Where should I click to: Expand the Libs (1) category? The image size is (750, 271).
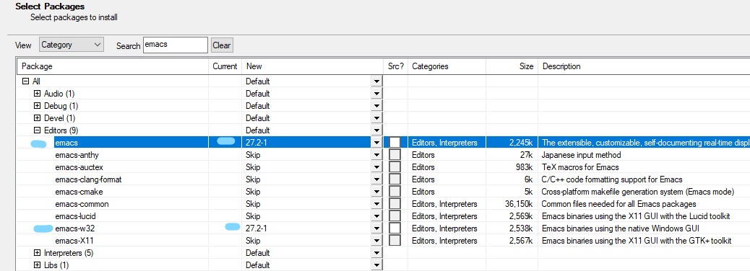pyautogui.click(x=38, y=265)
